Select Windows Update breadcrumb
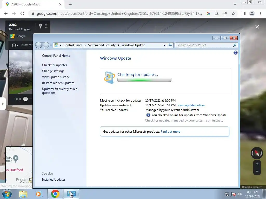Image resolution: width=266 pixels, height=199 pixels. 133,45
